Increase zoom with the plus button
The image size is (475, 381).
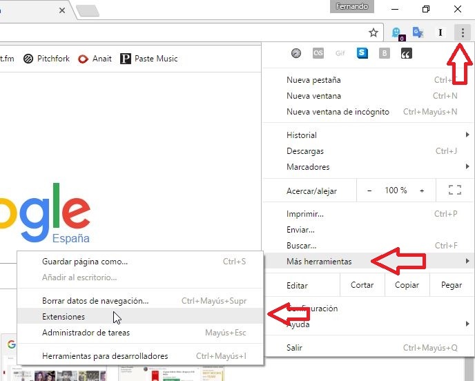422,190
